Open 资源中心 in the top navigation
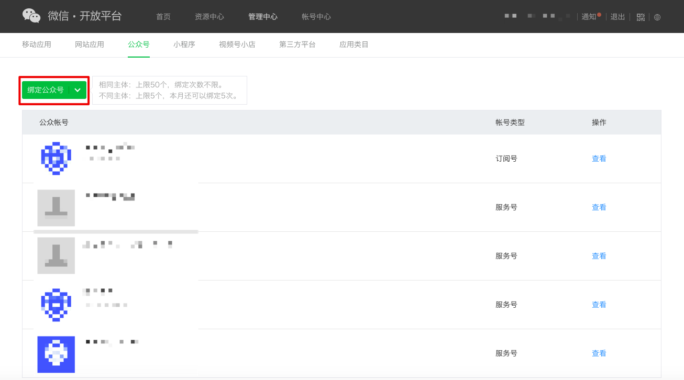The height and width of the screenshot is (380, 684). (209, 17)
